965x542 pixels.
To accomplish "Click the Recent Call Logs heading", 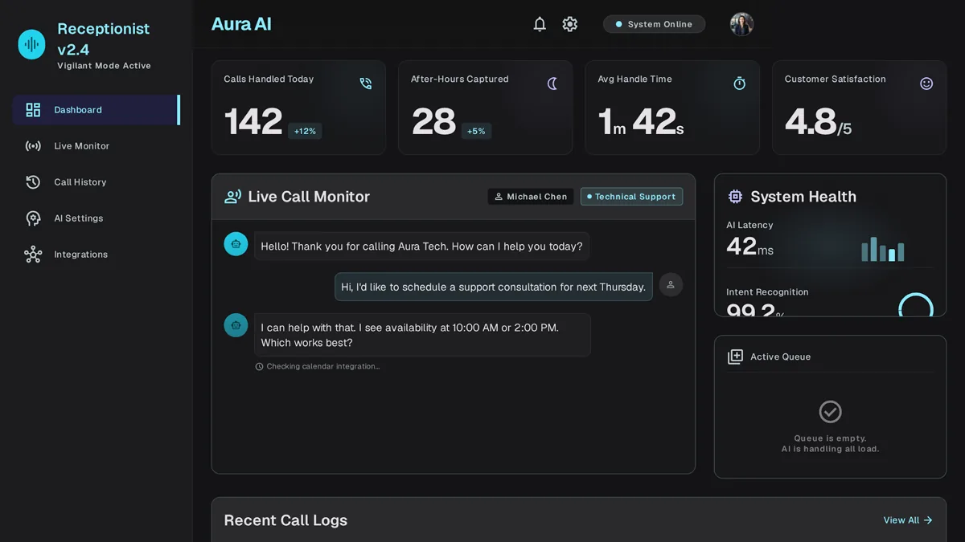I will pos(285,520).
